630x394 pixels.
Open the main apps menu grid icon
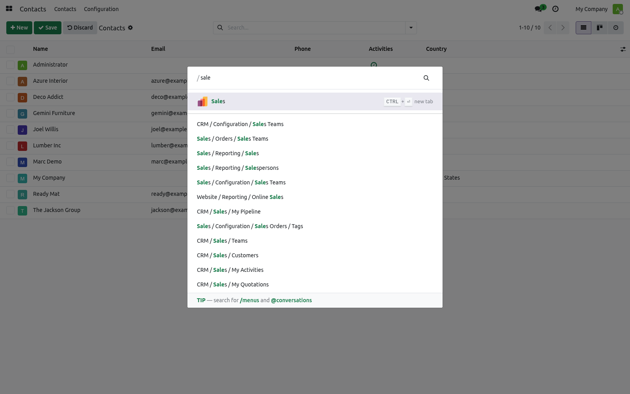pyautogui.click(x=9, y=9)
